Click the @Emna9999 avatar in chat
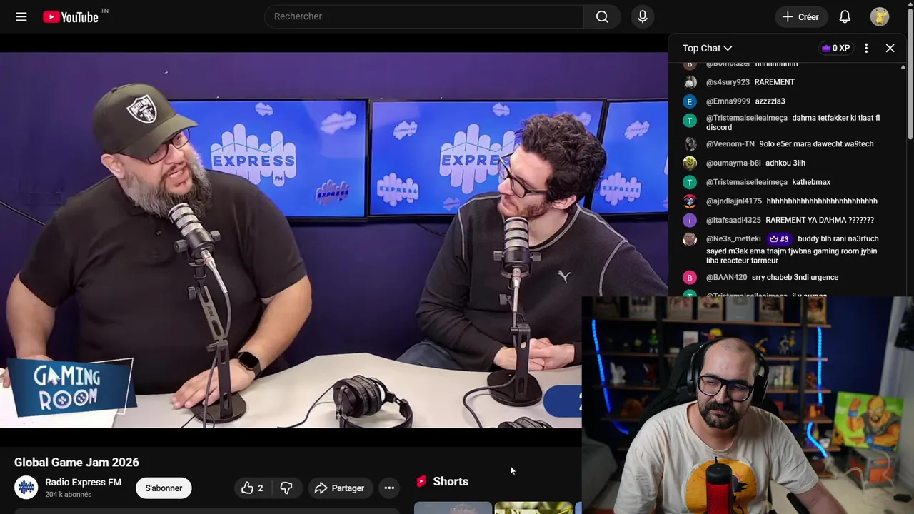This screenshot has width=914, height=514. [690, 101]
